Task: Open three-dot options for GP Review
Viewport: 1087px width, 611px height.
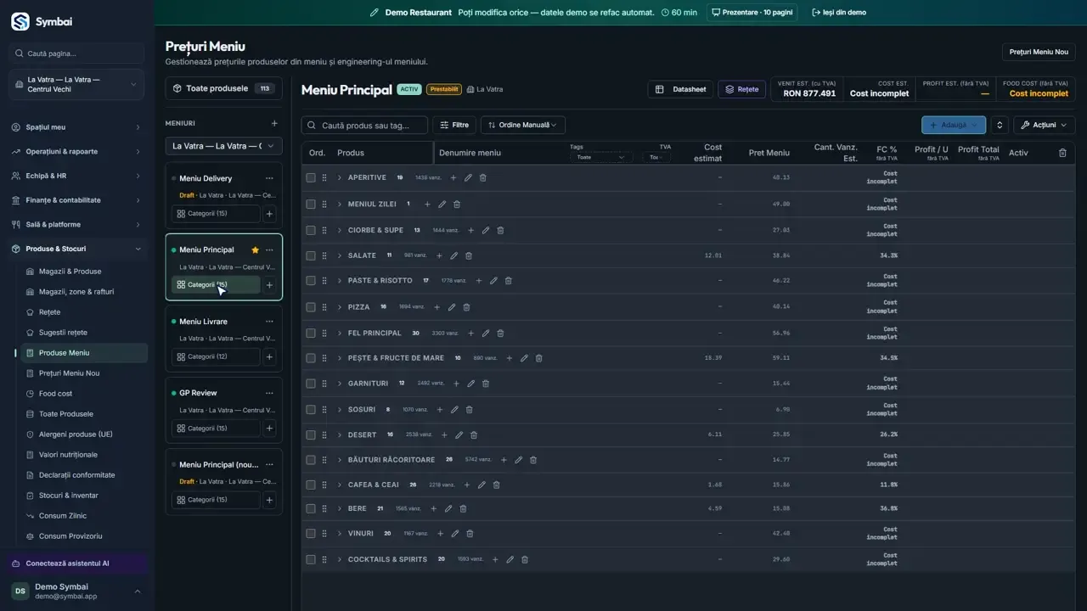Action: coord(269,393)
